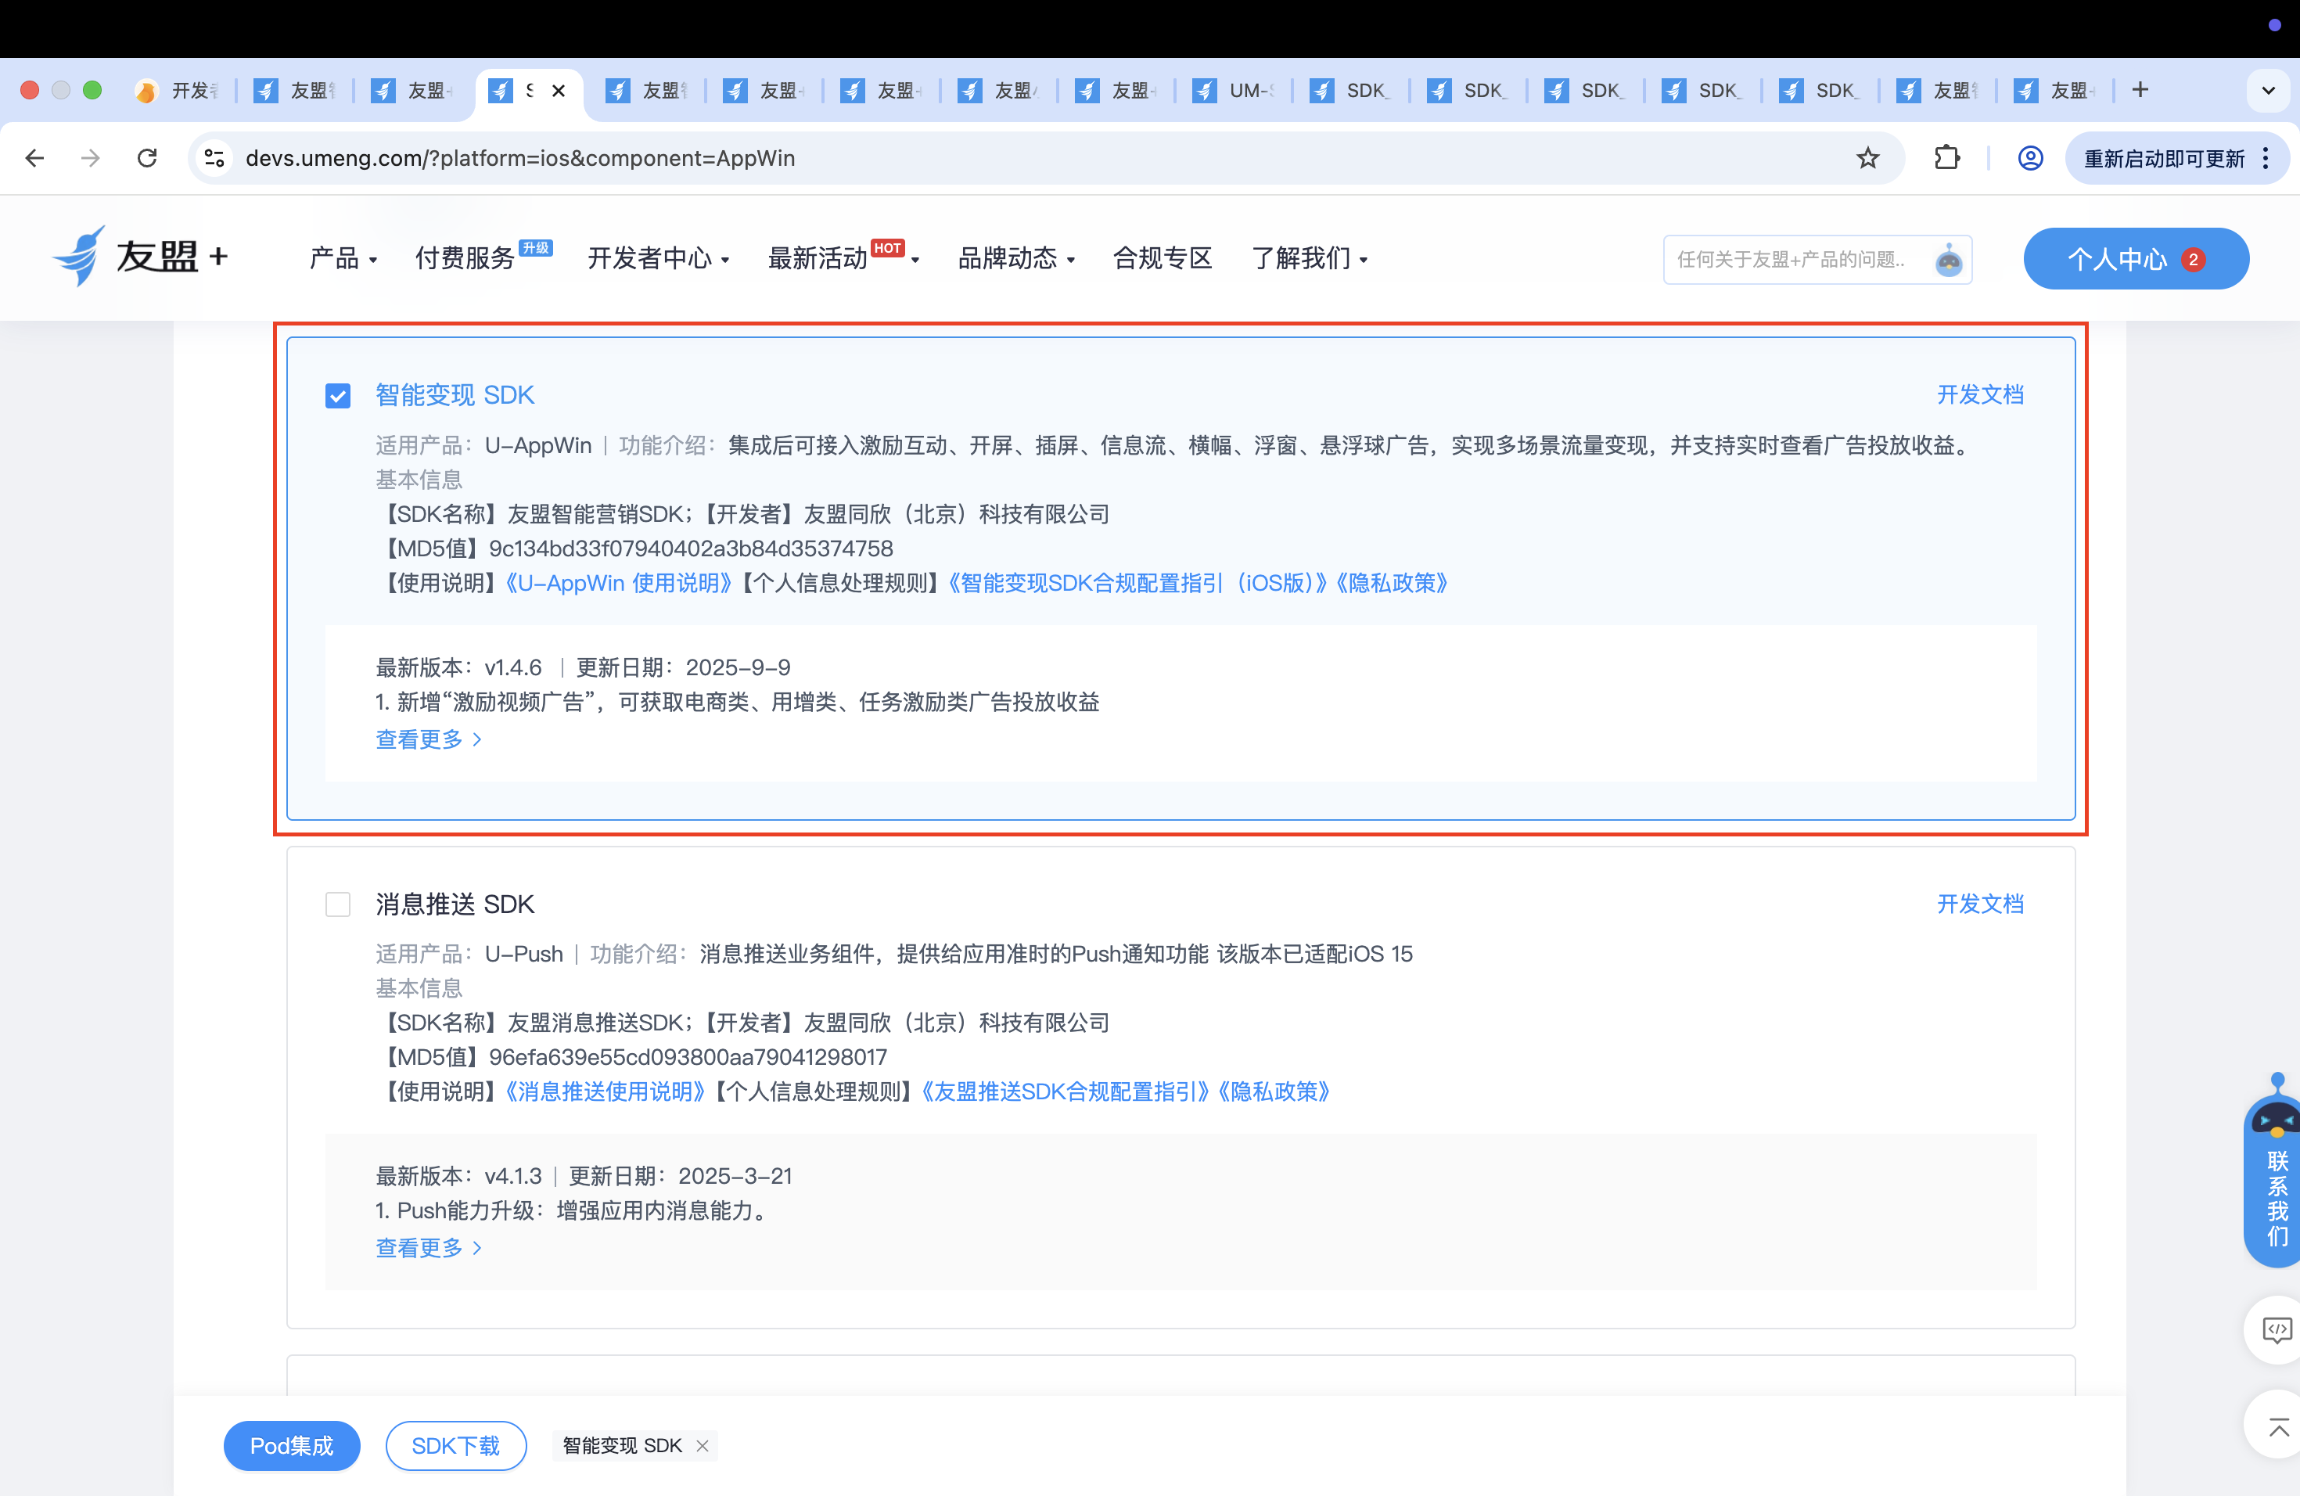This screenshot has width=2300, height=1496.
Task: Select the MD5 value 96efa639e55cd093800aa79041298017
Action: click(688, 1056)
